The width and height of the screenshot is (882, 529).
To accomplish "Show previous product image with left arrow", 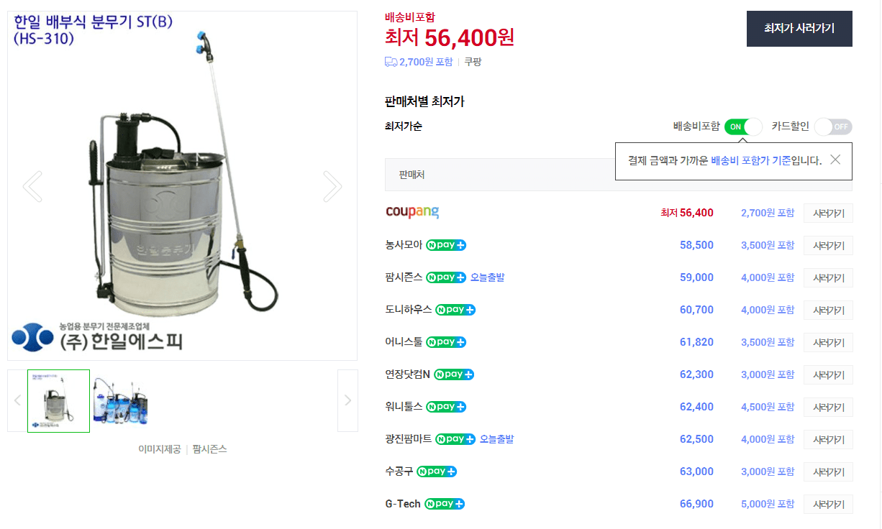I will 32,186.
